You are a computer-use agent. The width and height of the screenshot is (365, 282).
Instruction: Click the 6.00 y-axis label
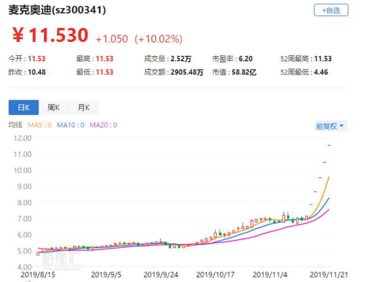point(24,235)
